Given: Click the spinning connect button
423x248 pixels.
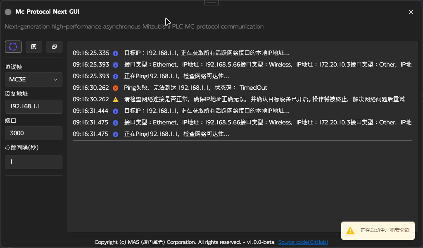Looking at the screenshot, I should point(13,47).
